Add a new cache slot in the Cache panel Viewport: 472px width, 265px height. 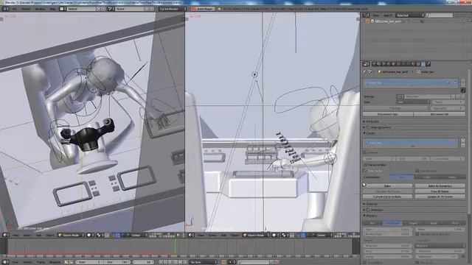tap(463, 141)
